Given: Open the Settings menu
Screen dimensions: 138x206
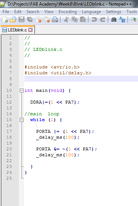Looking at the screenshot, I should click(x=114, y=12).
